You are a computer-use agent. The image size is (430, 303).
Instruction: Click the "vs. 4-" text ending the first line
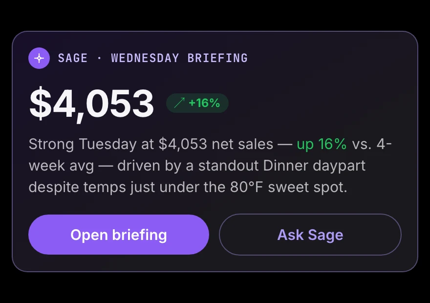372,144
